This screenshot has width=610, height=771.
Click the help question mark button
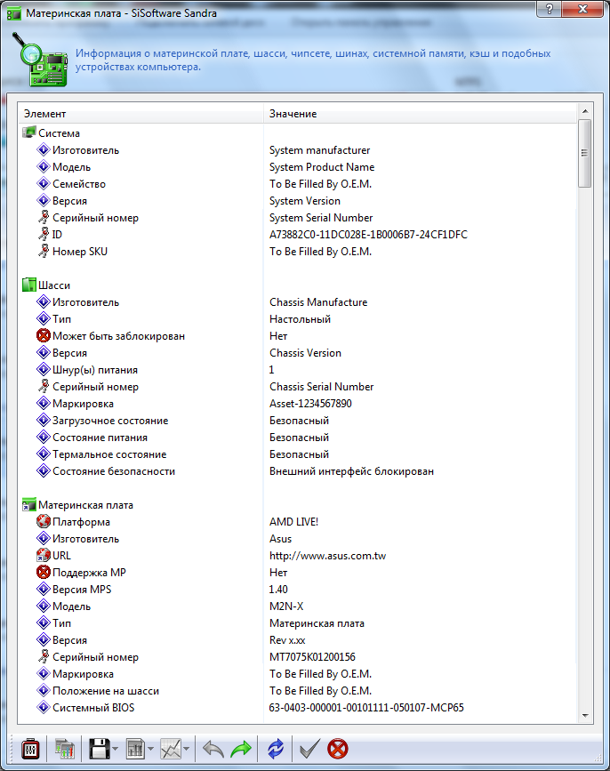[x=549, y=10]
